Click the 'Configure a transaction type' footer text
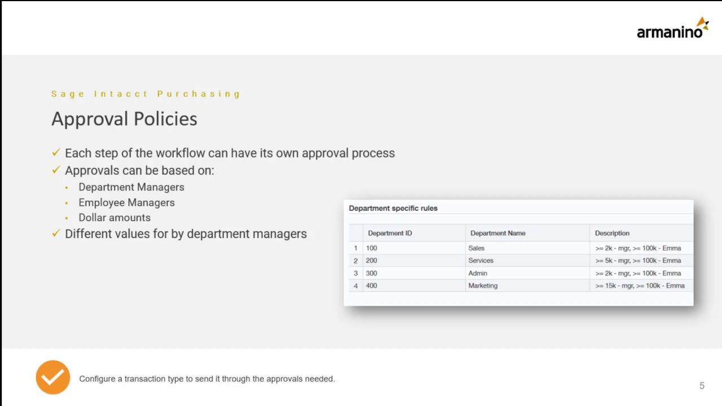This screenshot has width=722, height=406. [207, 379]
